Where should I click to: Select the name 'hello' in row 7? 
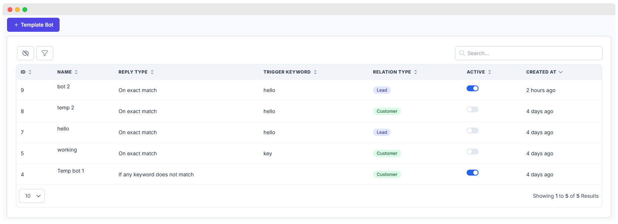[x=63, y=129]
